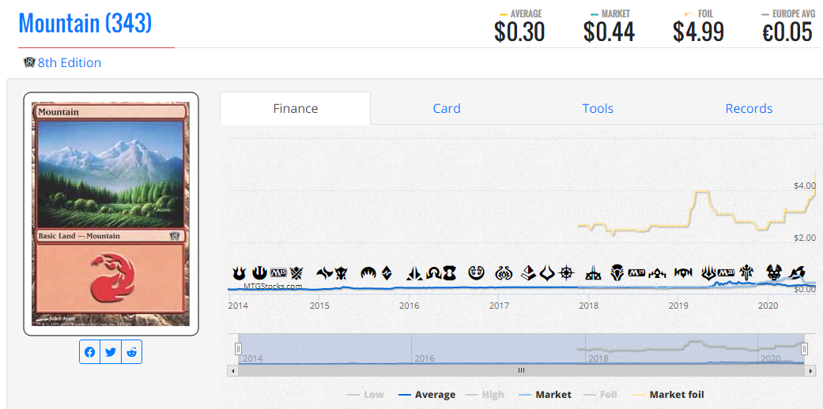Click the chart scrollbar right arrow
Screen dimensions: 823x409
[810, 370]
